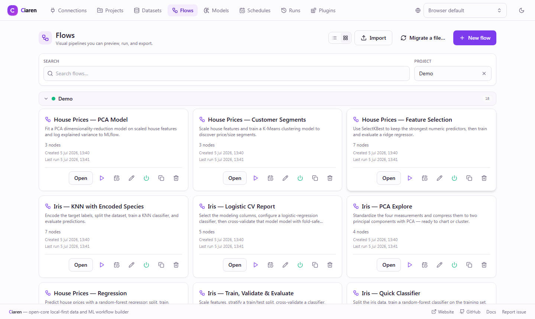Run the Iris — PCA Explore flow
Image resolution: width=535 pixels, height=319 pixels.
tap(410, 265)
